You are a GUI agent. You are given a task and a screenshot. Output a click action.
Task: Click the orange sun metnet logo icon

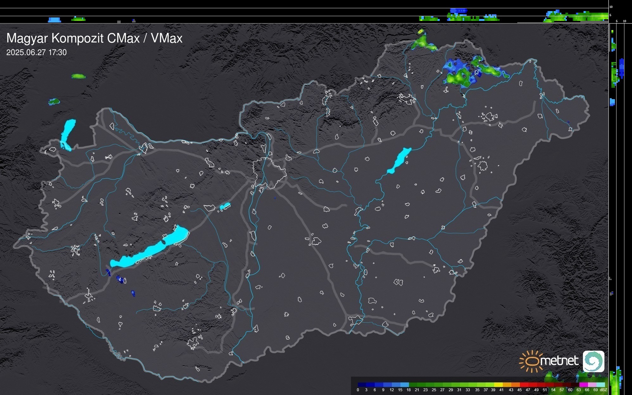pos(532,361)
